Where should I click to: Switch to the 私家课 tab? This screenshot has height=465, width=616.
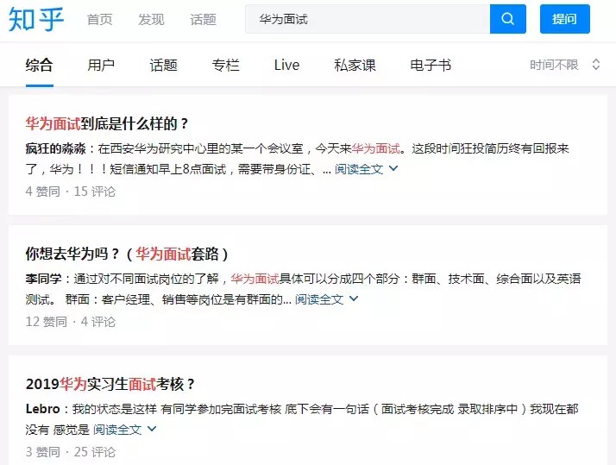pos(355,66)
